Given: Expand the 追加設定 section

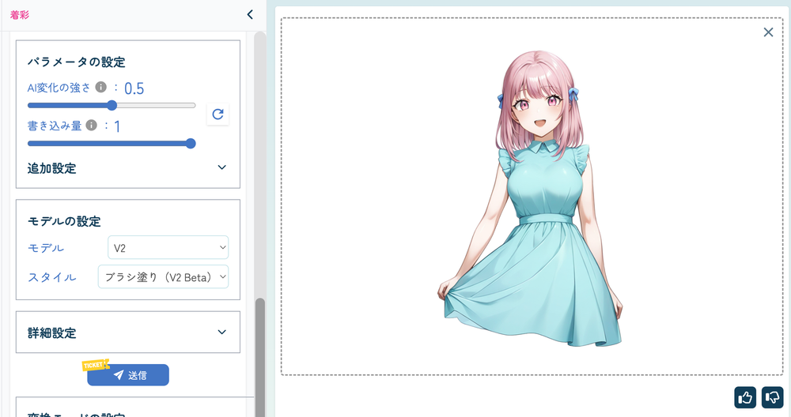Looking at the screenshot, I should click(x=221, y=167).
